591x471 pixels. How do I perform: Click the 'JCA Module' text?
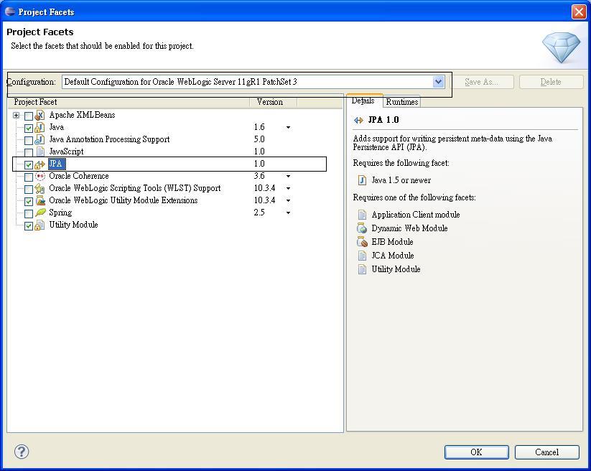(393, 256)
